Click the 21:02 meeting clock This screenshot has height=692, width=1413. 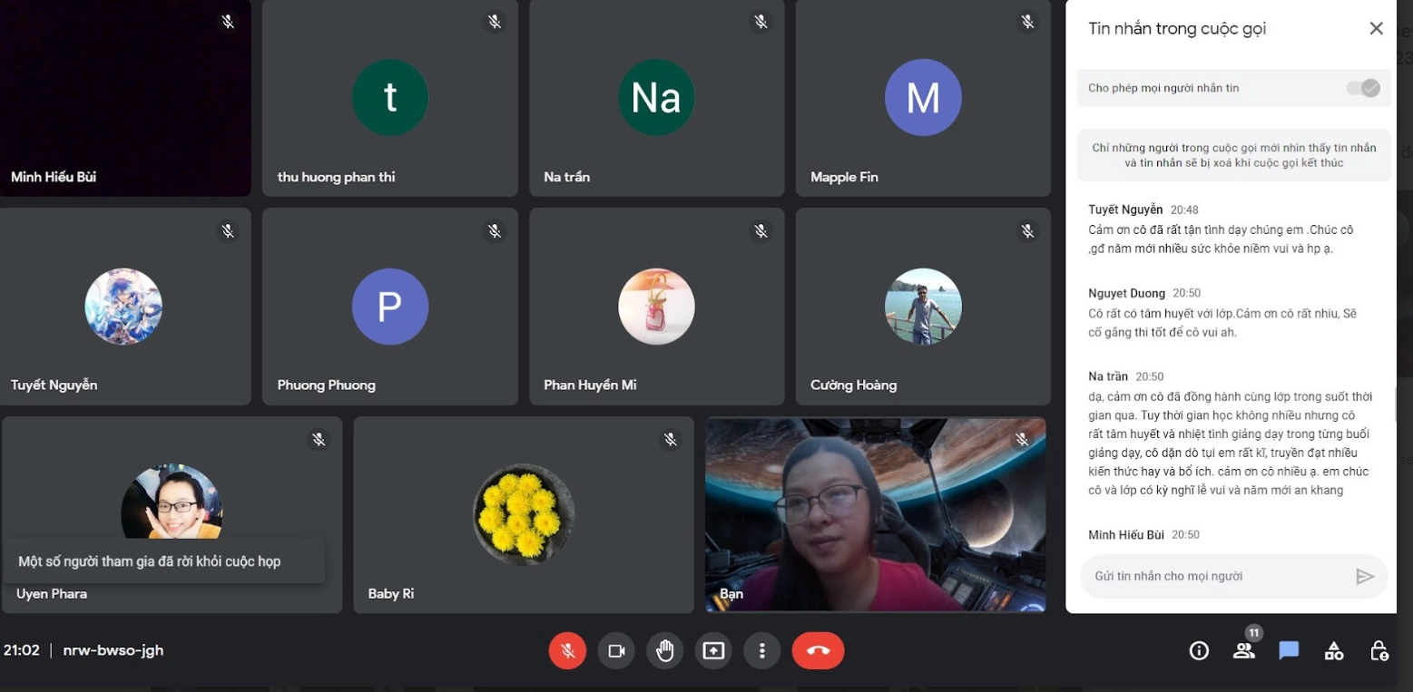[22, 650]
